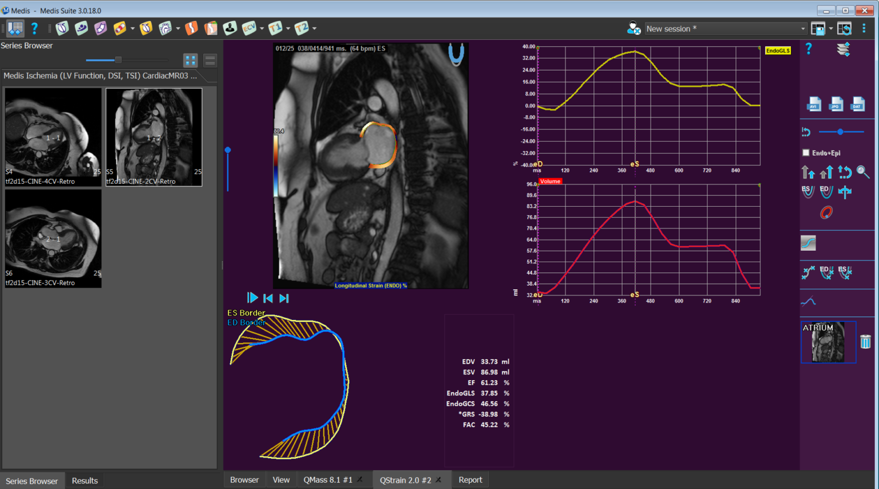Export the data as DAT file
The width and height of the screenshot is (879, 489).
(x=857, y=104)
